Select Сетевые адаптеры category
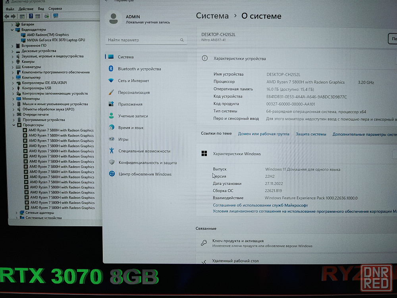This screenshot has width=397, height=298. tap(40, 213)
